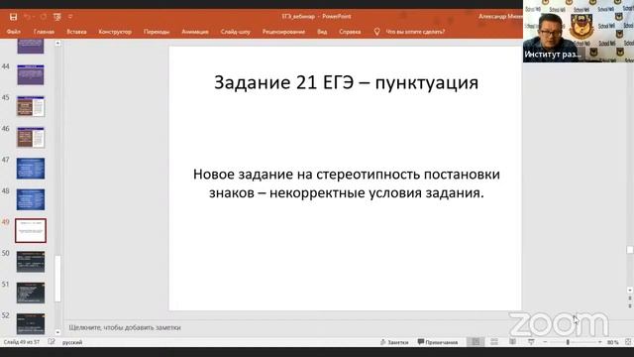Click the Previous Slide double-arrow button
The width and height of the screenshot is (634, 357).
(x=630, y=298)
